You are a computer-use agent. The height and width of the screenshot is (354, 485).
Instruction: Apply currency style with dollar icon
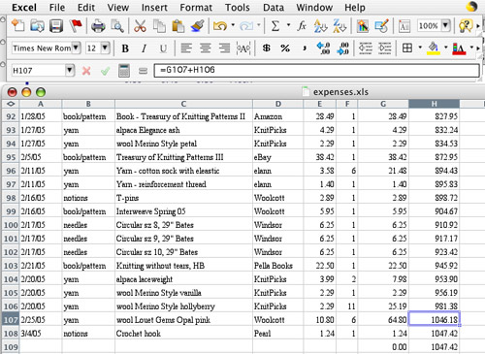267,48
